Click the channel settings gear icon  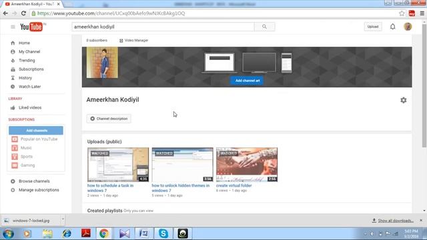tap(403, 100)
